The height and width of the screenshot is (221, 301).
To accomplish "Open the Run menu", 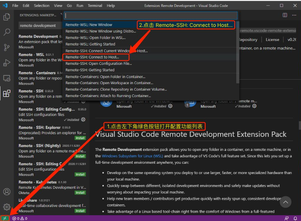I will tap(80, 6).
